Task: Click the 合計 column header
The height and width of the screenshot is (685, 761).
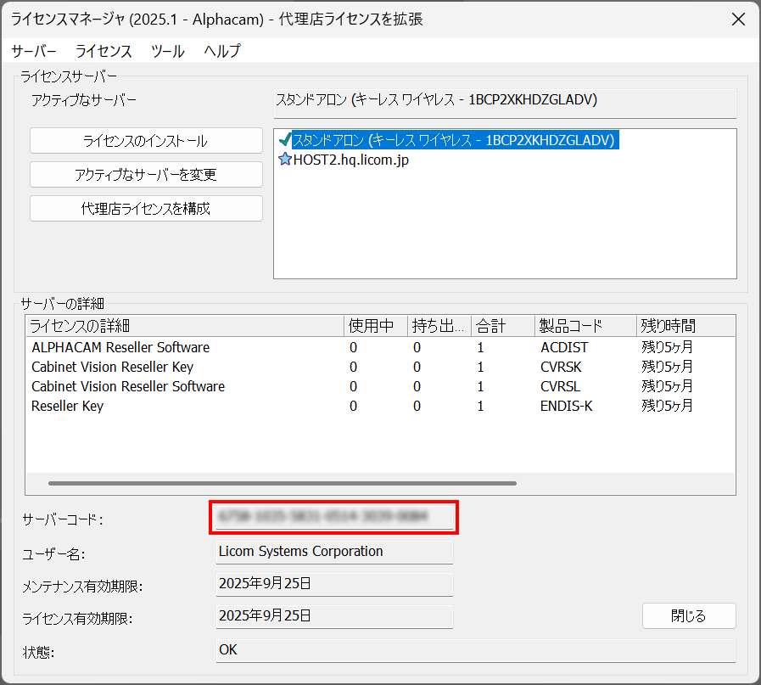Action: [503, 326]
